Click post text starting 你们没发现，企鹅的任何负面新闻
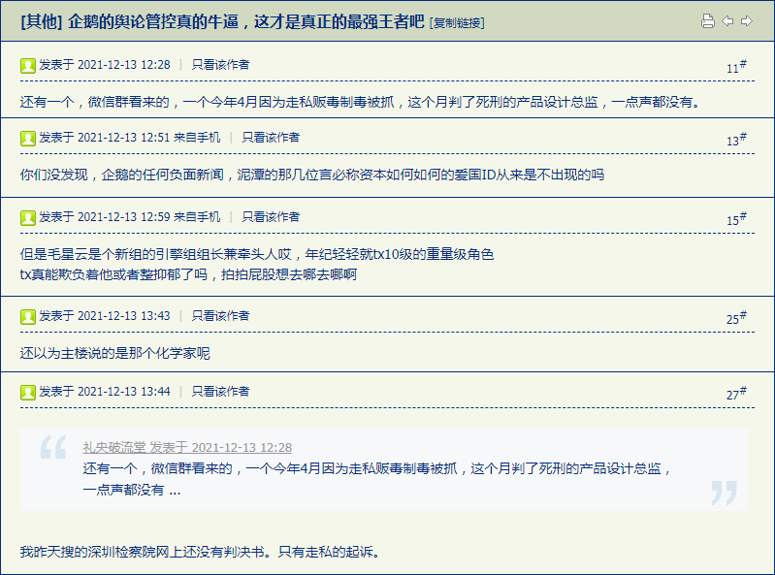The image size is (775, 575). tap(312, 175)
